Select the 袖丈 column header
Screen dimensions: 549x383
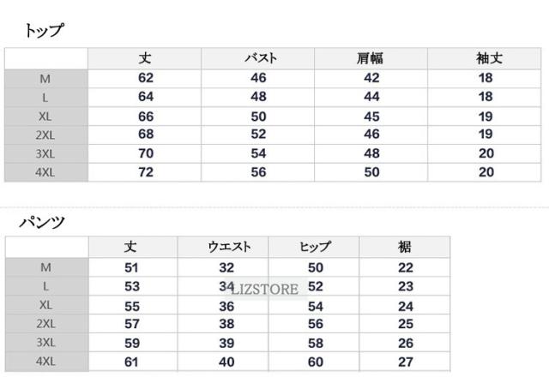point(486,59)
